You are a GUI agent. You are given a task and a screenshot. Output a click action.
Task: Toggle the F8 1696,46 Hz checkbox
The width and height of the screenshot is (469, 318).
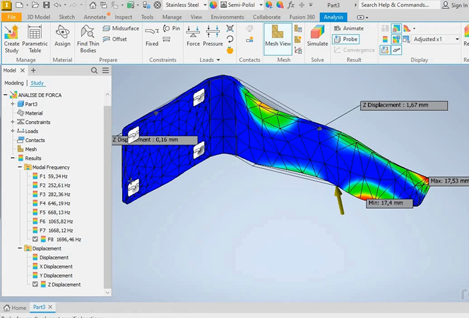[x=36, y=239]
